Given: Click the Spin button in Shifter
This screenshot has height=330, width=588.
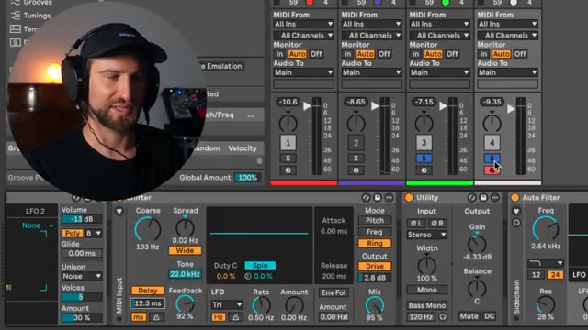Looking at the screenshot, I should tap(260, 266).
